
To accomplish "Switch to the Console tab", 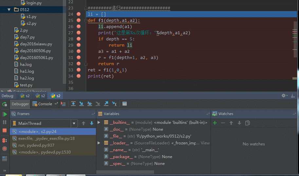I will (x=43, y=104).
